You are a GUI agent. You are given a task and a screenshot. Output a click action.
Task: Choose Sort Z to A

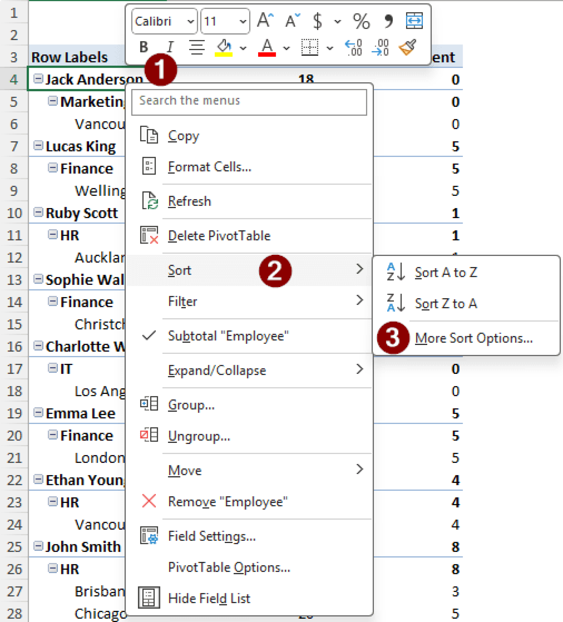coord(446,303)
